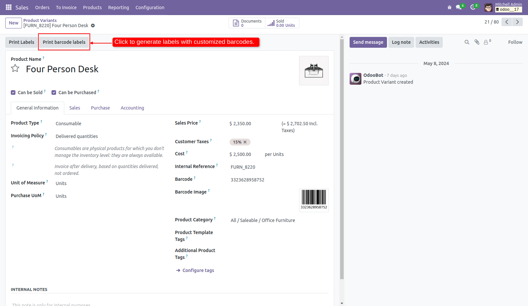Open form settings with the gear icon
The width and height of the screenshot is (528, 306).
pyautogui.click(x=93, y=25)
